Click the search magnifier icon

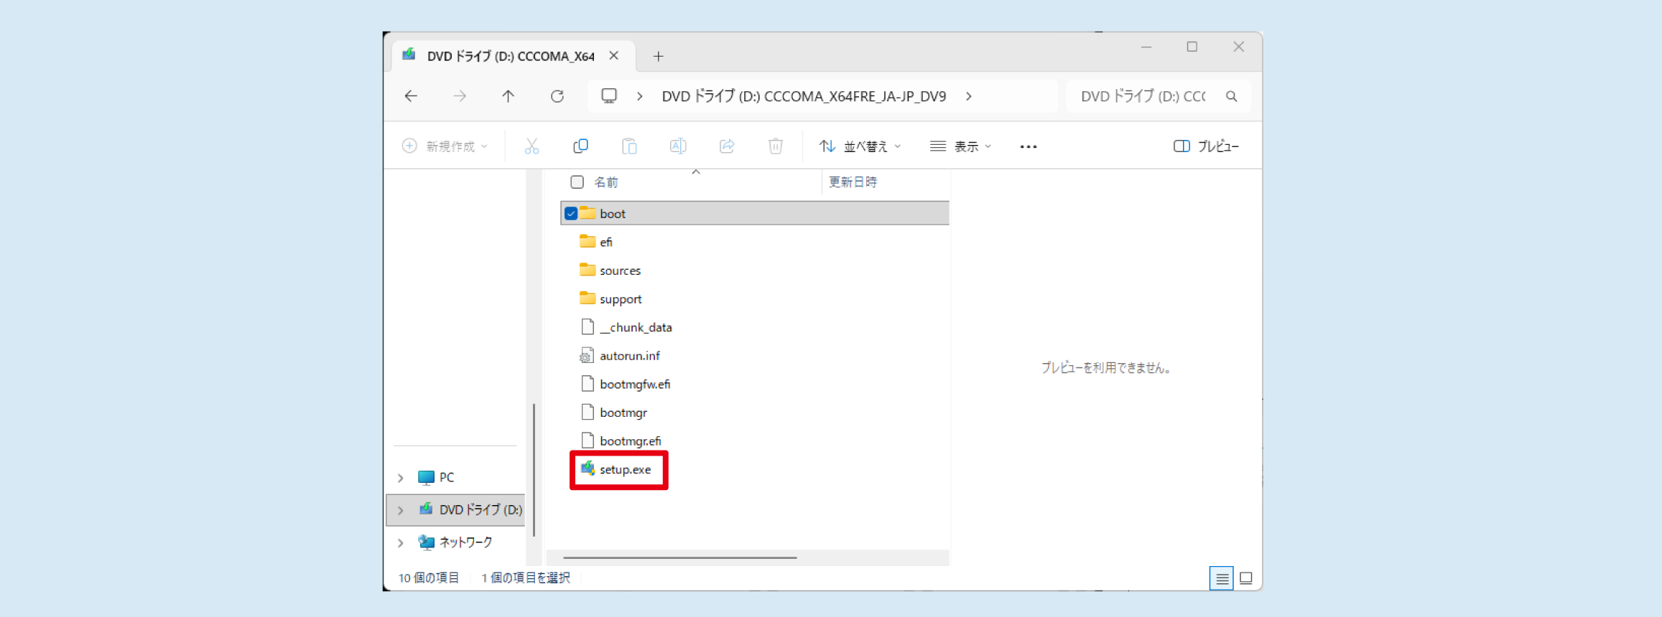(1232, 96)
